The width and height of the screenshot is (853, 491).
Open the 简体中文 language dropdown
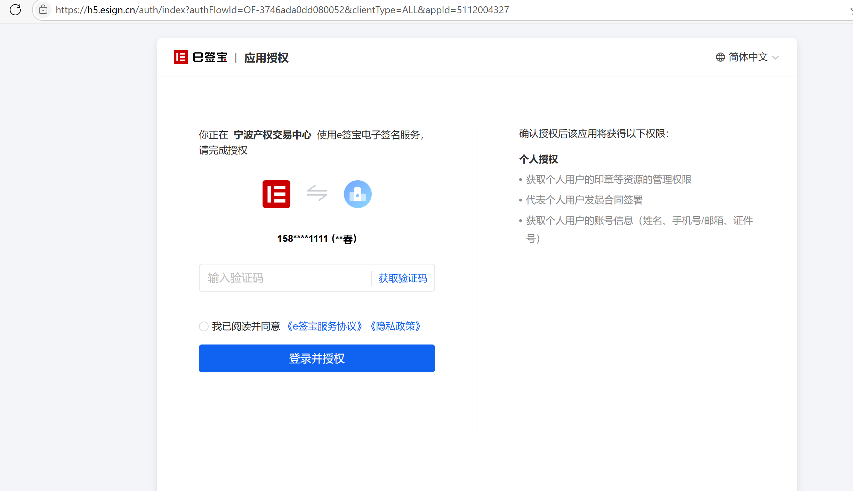[x=748, y=57]
